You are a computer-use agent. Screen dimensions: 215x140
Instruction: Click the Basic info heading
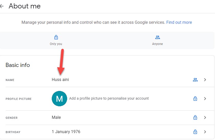tap(18, 65)
